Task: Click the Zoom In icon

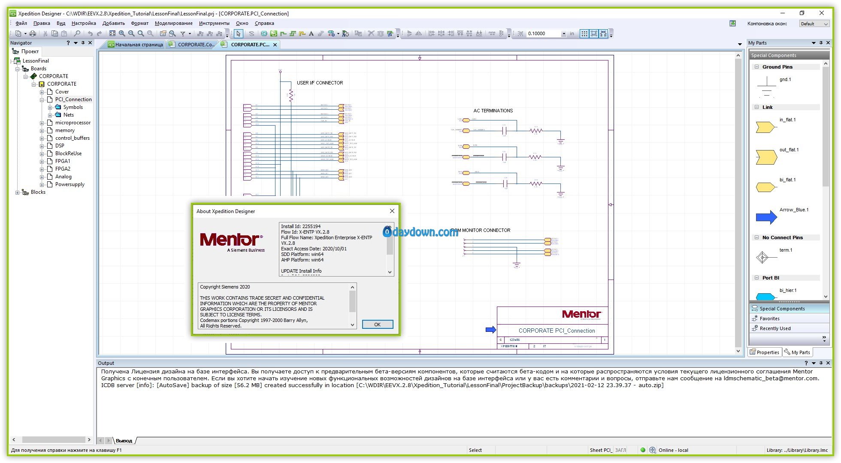Action: 122,33
